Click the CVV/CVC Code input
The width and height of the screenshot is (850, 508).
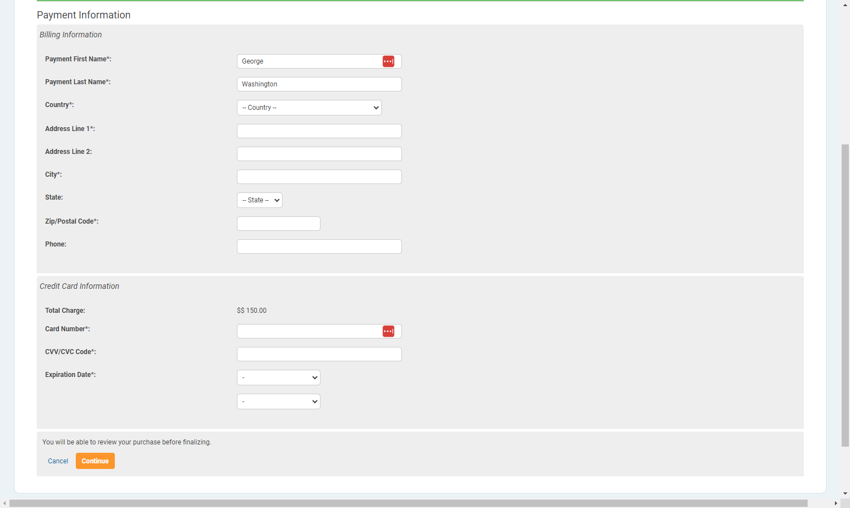[319, 354]
